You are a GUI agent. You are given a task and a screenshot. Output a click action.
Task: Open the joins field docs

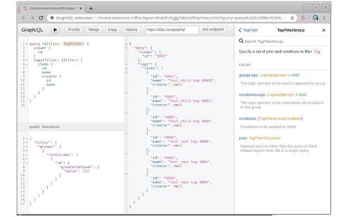pos(243,138)
